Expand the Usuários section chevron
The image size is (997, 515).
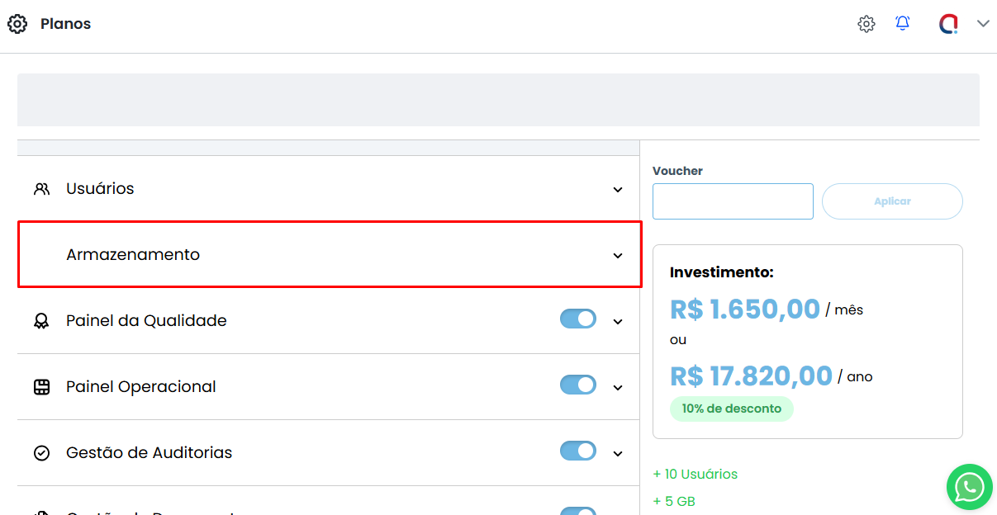(x=618, y=190)
